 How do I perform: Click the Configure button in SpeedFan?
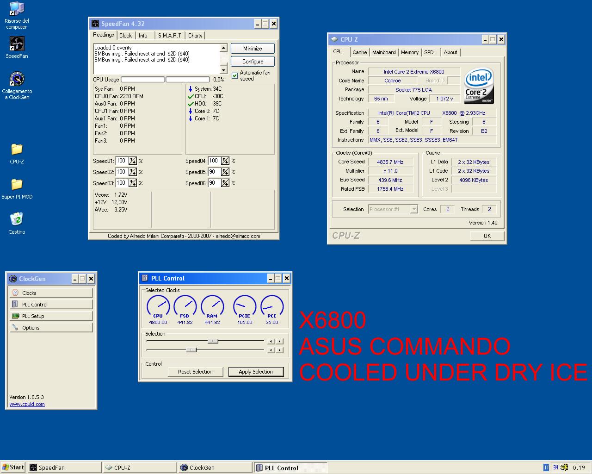pyautogui.click(x=253, y=62)
